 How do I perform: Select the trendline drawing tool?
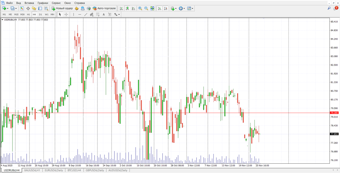pyautogui.click(x=85, y=14)
